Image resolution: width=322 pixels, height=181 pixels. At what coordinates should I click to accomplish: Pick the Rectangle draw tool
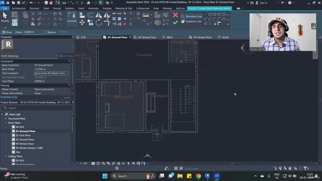click(x=210, y=14)
